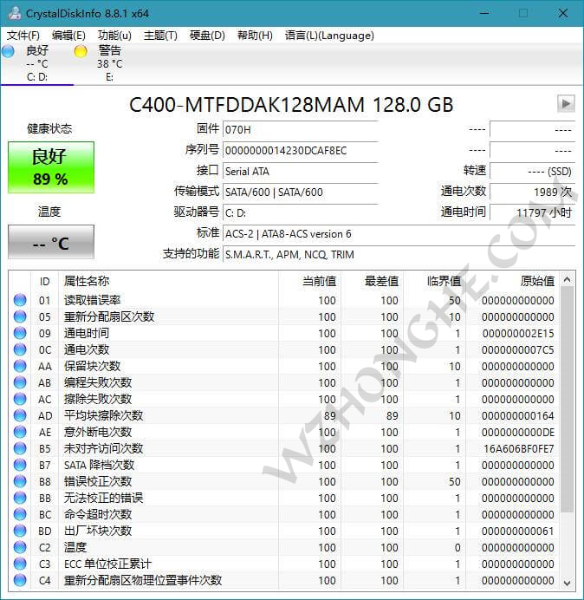Click the standard ACS-2 | ATA8-ACS version 6 field
This screenshot has height=600, width=584.
coord(399,233)
